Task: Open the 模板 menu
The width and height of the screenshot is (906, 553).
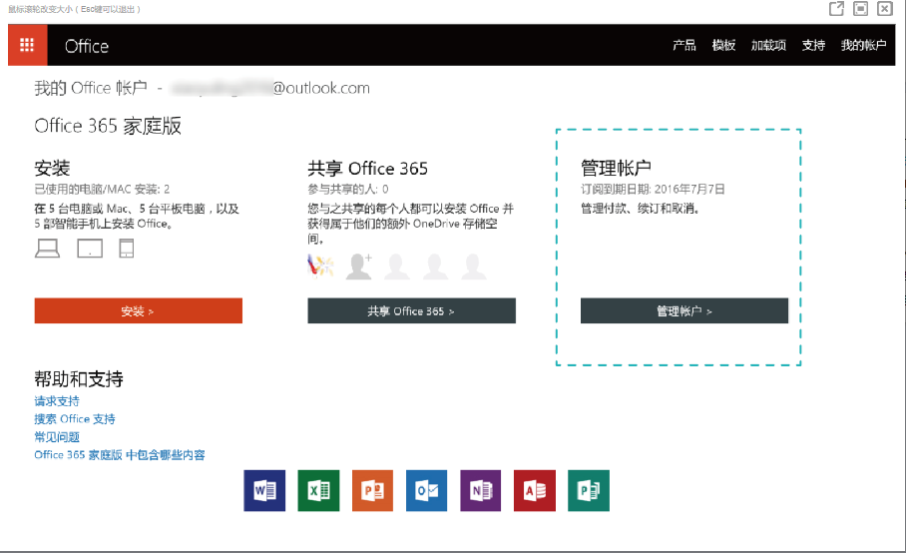Action: tap(723, 46)
